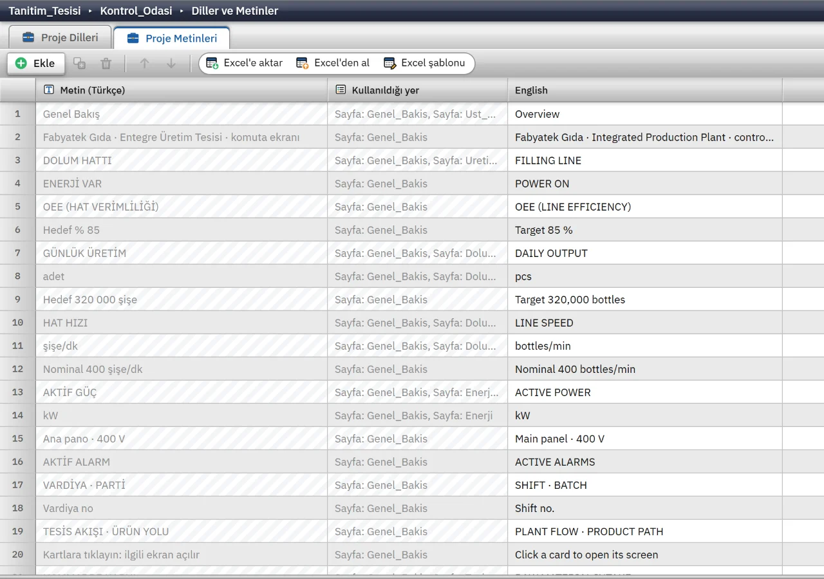Viewport: 824px width, 579px height.
Task: Select row number 10
Action: click(x=17, y=323)
